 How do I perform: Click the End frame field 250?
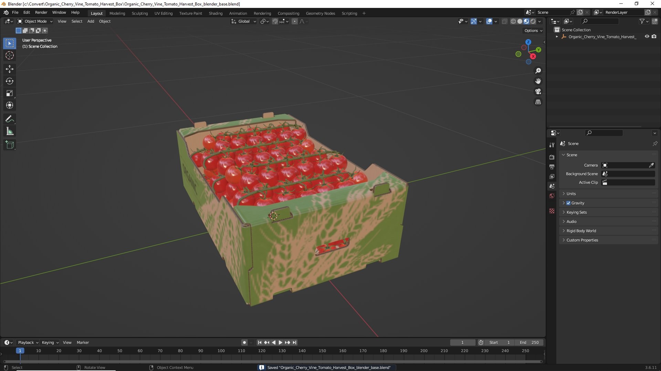click(529, 342)
